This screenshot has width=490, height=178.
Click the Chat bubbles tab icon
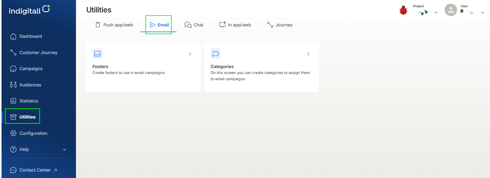point(188,25)
